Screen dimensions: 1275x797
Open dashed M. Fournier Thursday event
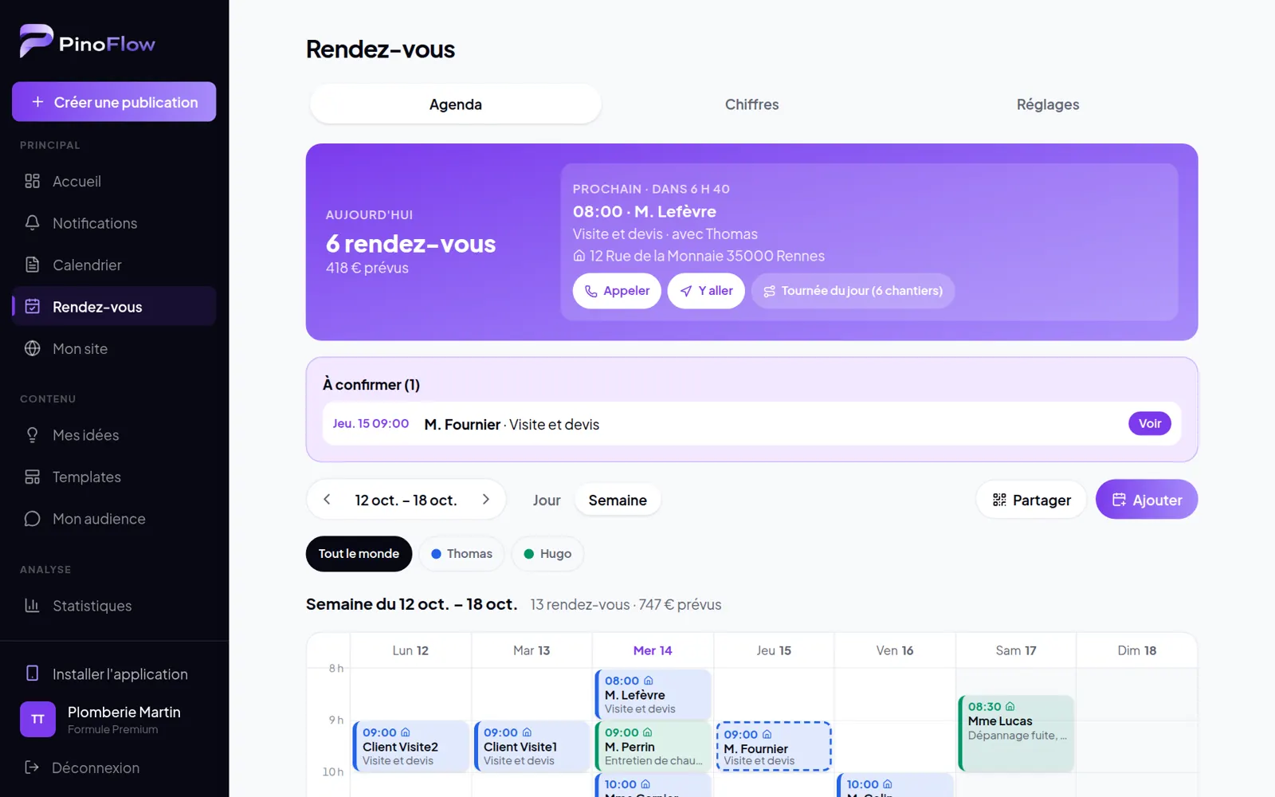tap(774, 747)
